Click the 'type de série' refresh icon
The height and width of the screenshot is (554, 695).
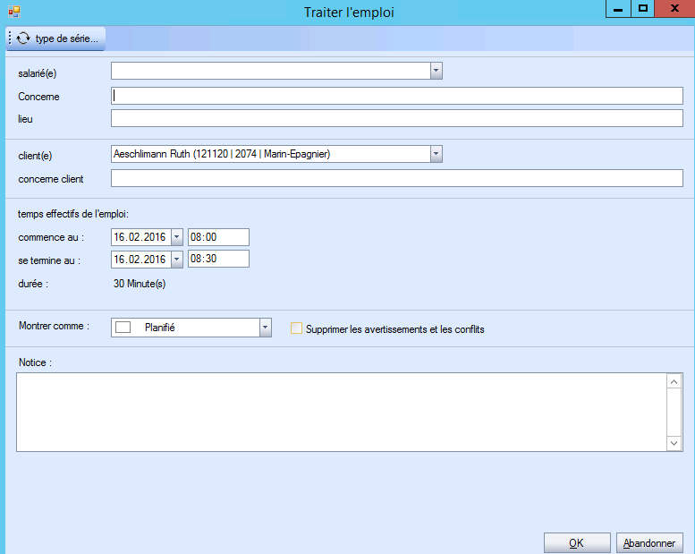tap(23, 39)
